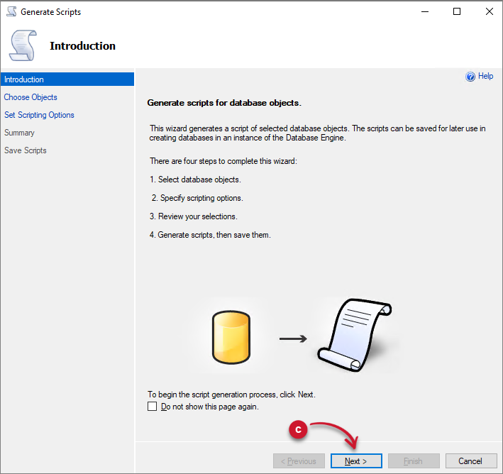
Task: Click the text '2. Specify scripting options.'
Action: pos(197,198)
